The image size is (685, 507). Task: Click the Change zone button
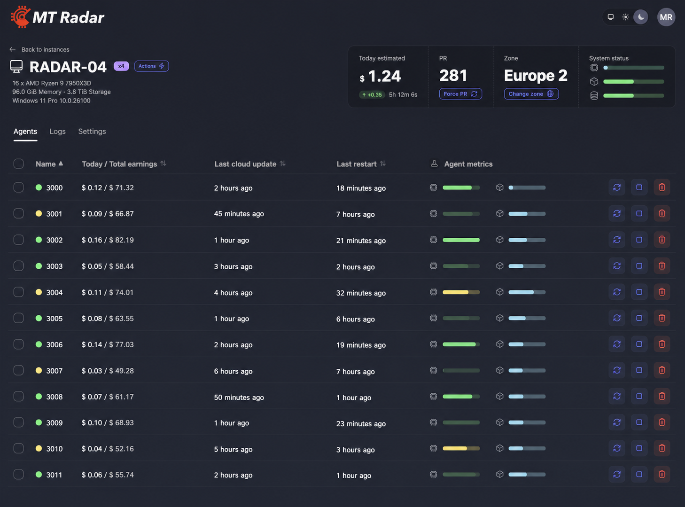click(x=531, y=94)
